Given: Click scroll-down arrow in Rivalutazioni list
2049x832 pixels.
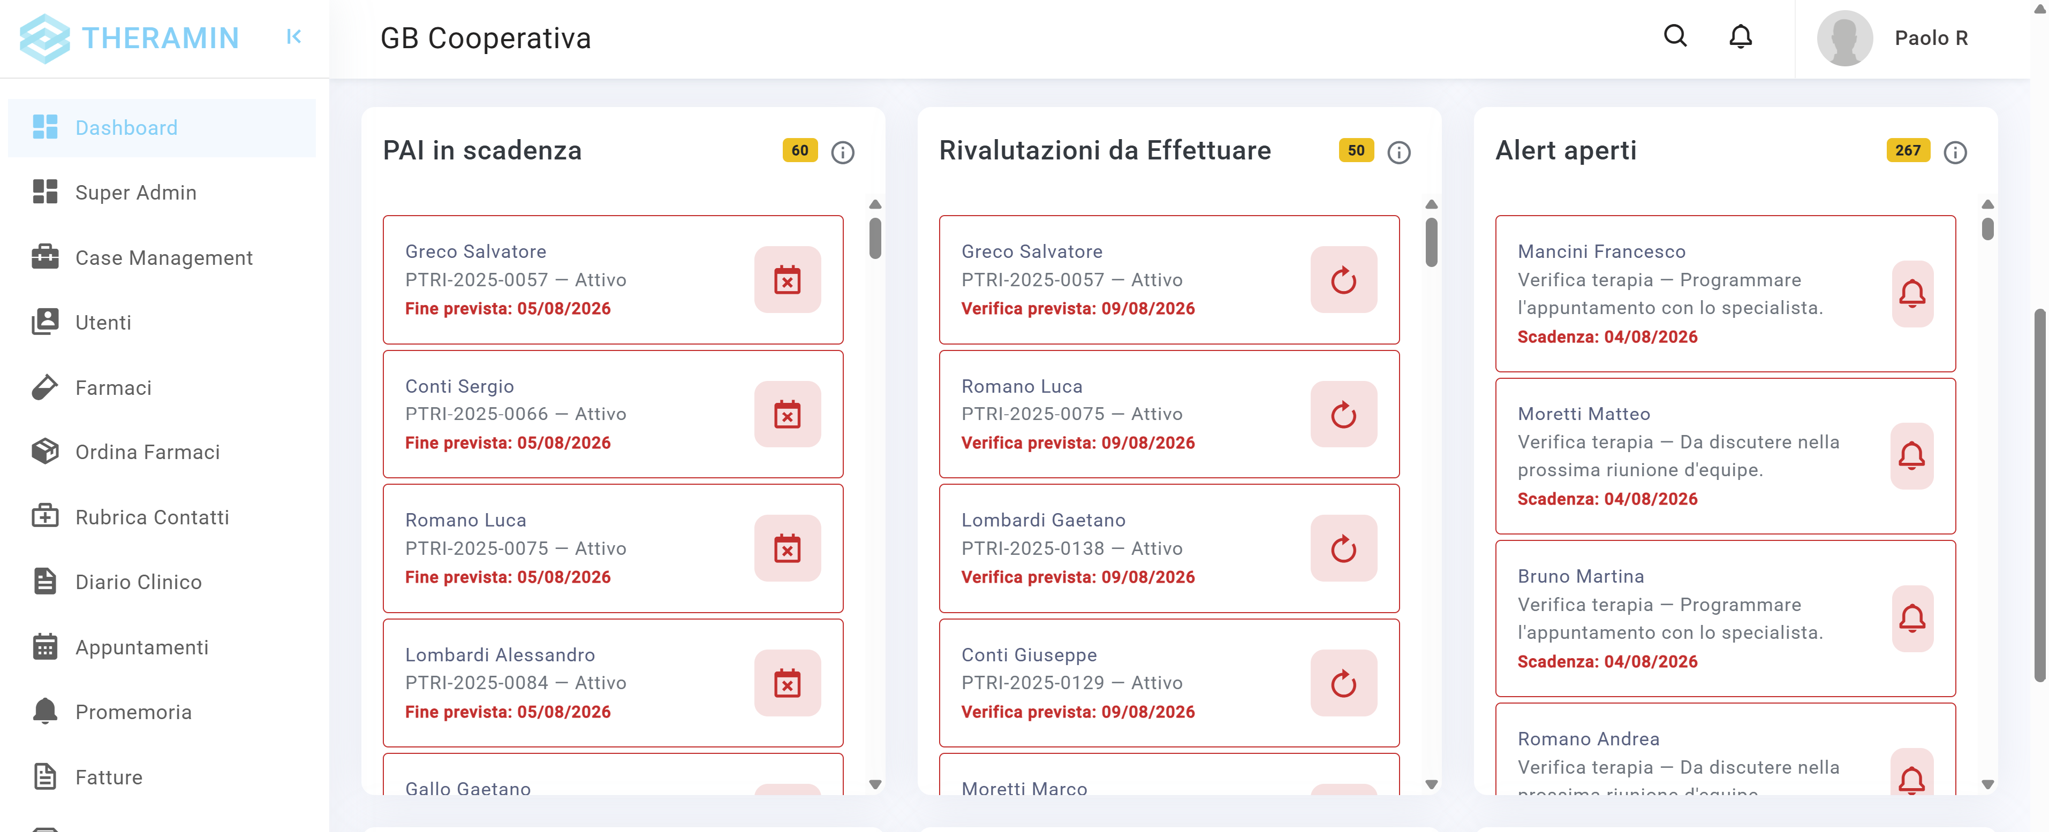Looking at the screenshot, I should point(1431,784).
